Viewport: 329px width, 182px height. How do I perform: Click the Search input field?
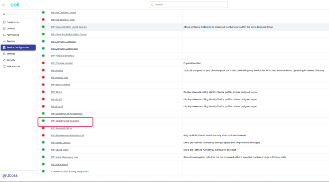click(x=188, y=5)
